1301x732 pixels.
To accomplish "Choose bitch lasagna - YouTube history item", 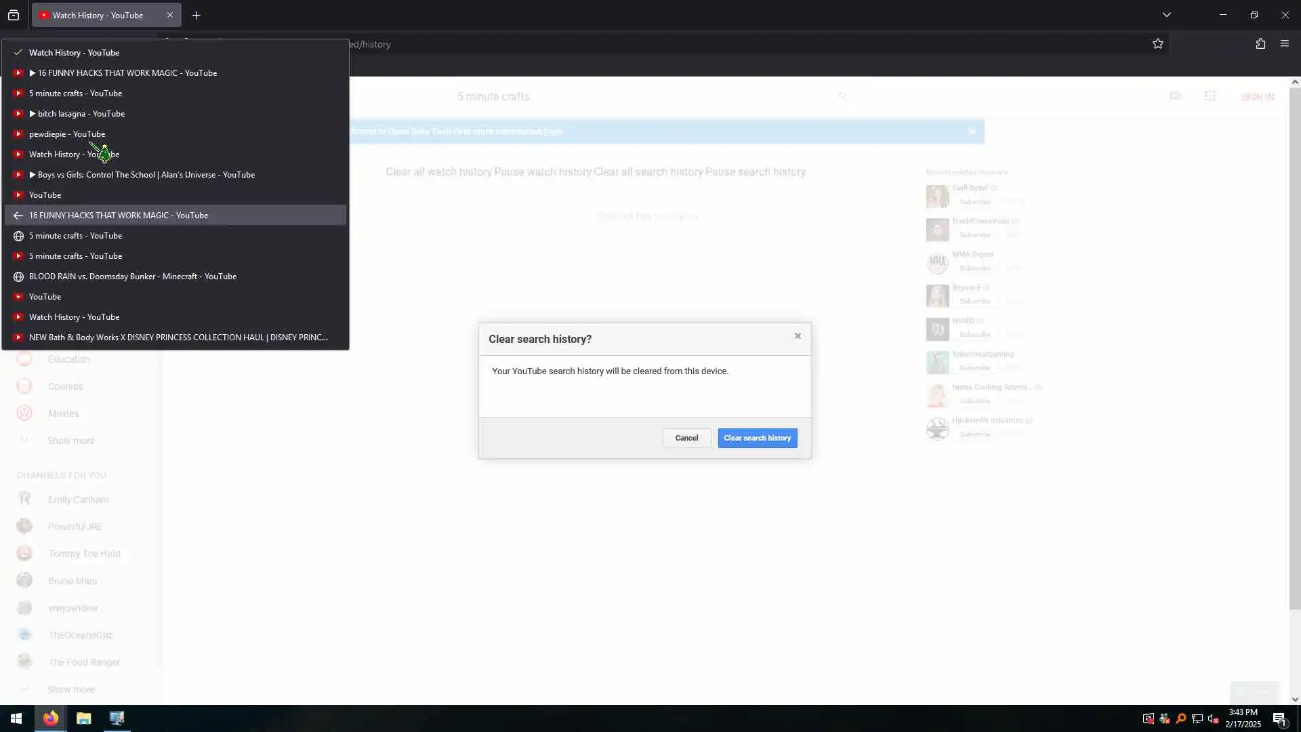I will pos(81,114).
